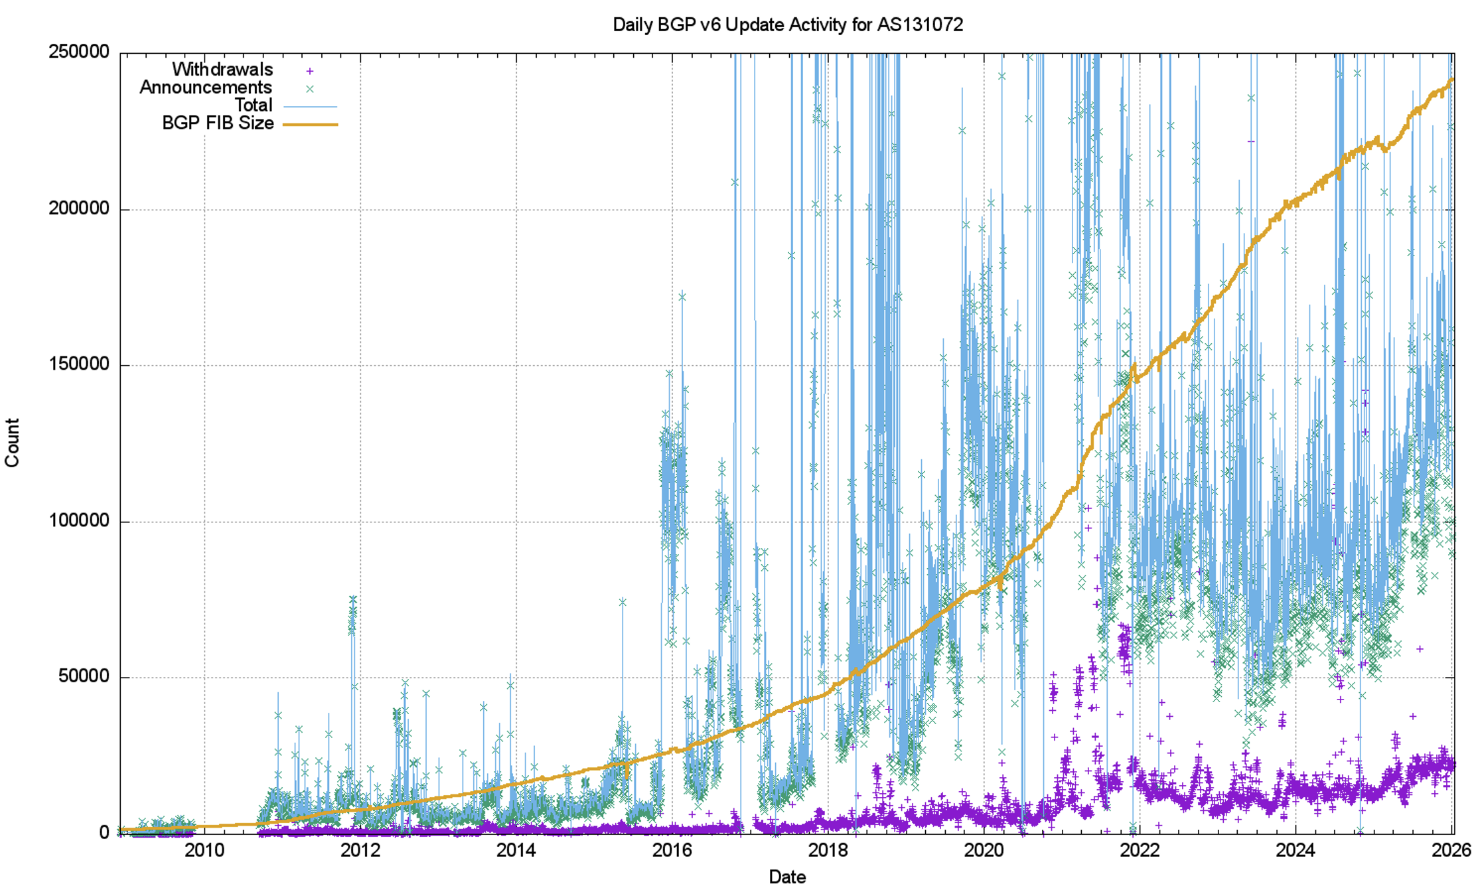Click the 2026 x-axis tick label
This screenshot has height=888, width=1480.
click(1451, 850)
